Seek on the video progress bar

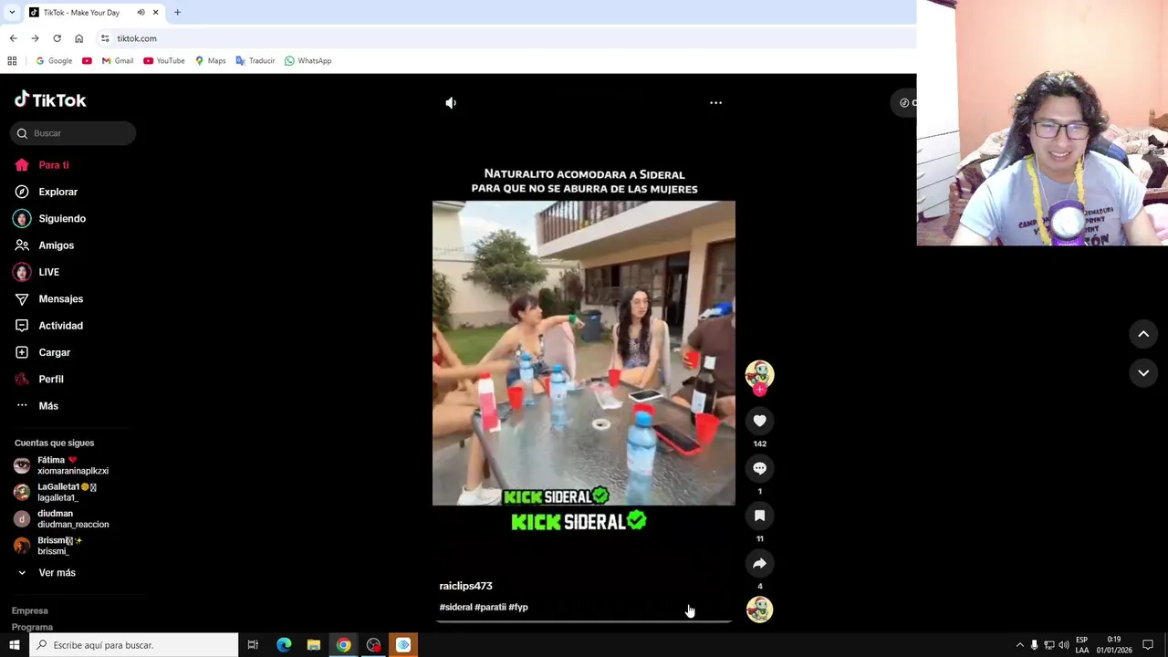click(584, 621)
